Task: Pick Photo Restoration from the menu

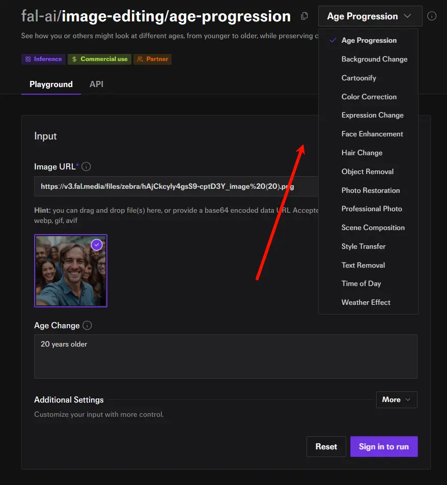Action: (370, 190)
